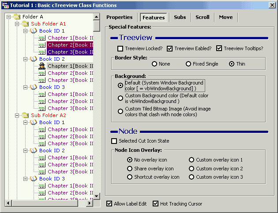Click the application icon in the title bar
Viewport: 278px width, 213px height.
coord(5,5)
